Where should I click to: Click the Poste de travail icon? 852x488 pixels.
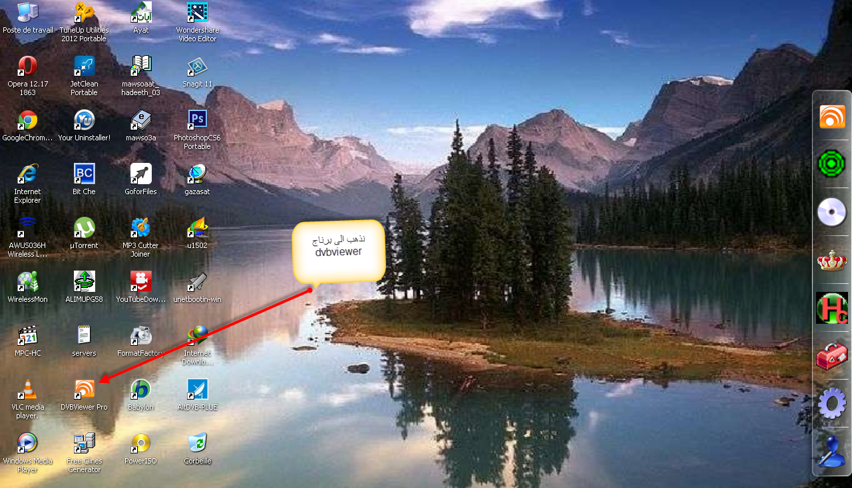[27, 12]
